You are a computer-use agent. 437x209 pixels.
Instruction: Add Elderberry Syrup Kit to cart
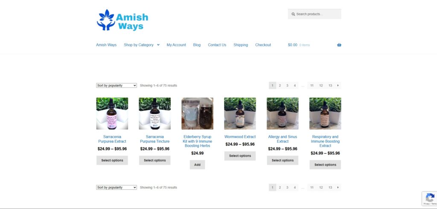pos(197,165)
